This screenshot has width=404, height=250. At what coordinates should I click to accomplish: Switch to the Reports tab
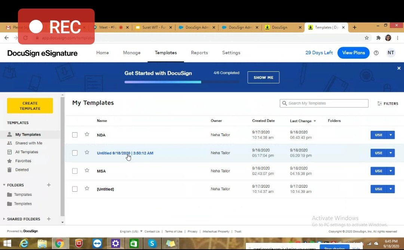[x=199, y=53]
